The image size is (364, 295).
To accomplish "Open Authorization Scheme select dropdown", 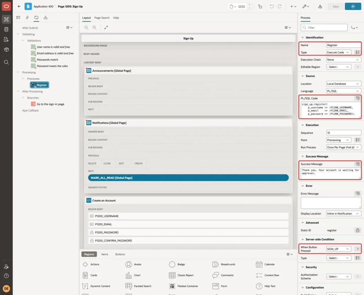I will click(x=338, y=277).
